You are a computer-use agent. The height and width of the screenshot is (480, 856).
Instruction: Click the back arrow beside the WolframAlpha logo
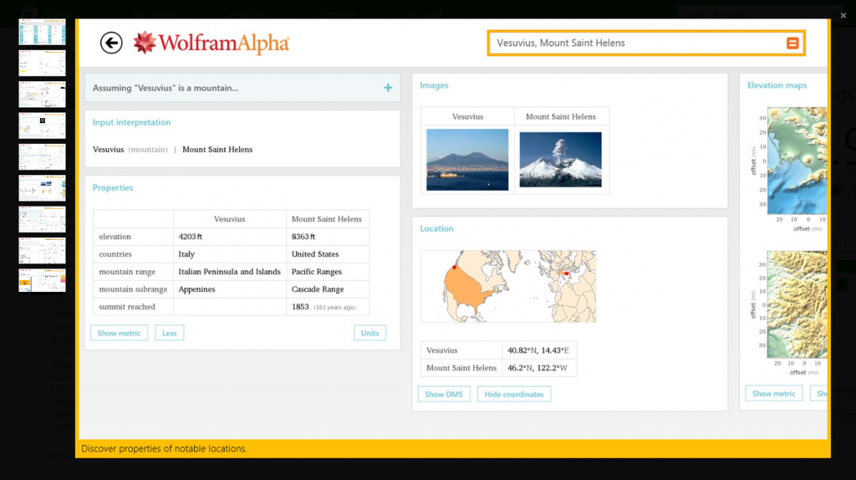tap(111, 43)
